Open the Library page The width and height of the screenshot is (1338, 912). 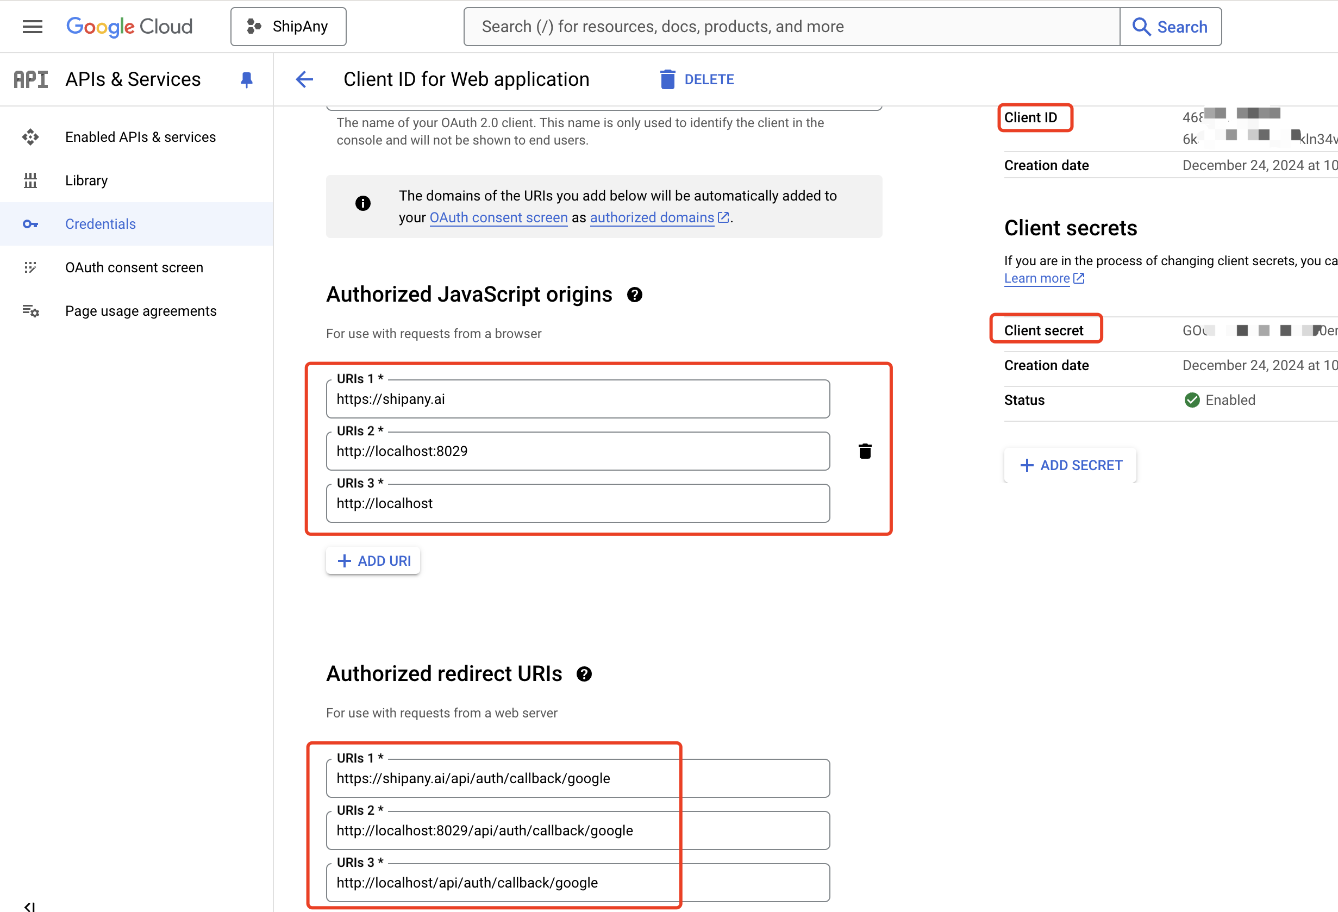coord(136,181)
